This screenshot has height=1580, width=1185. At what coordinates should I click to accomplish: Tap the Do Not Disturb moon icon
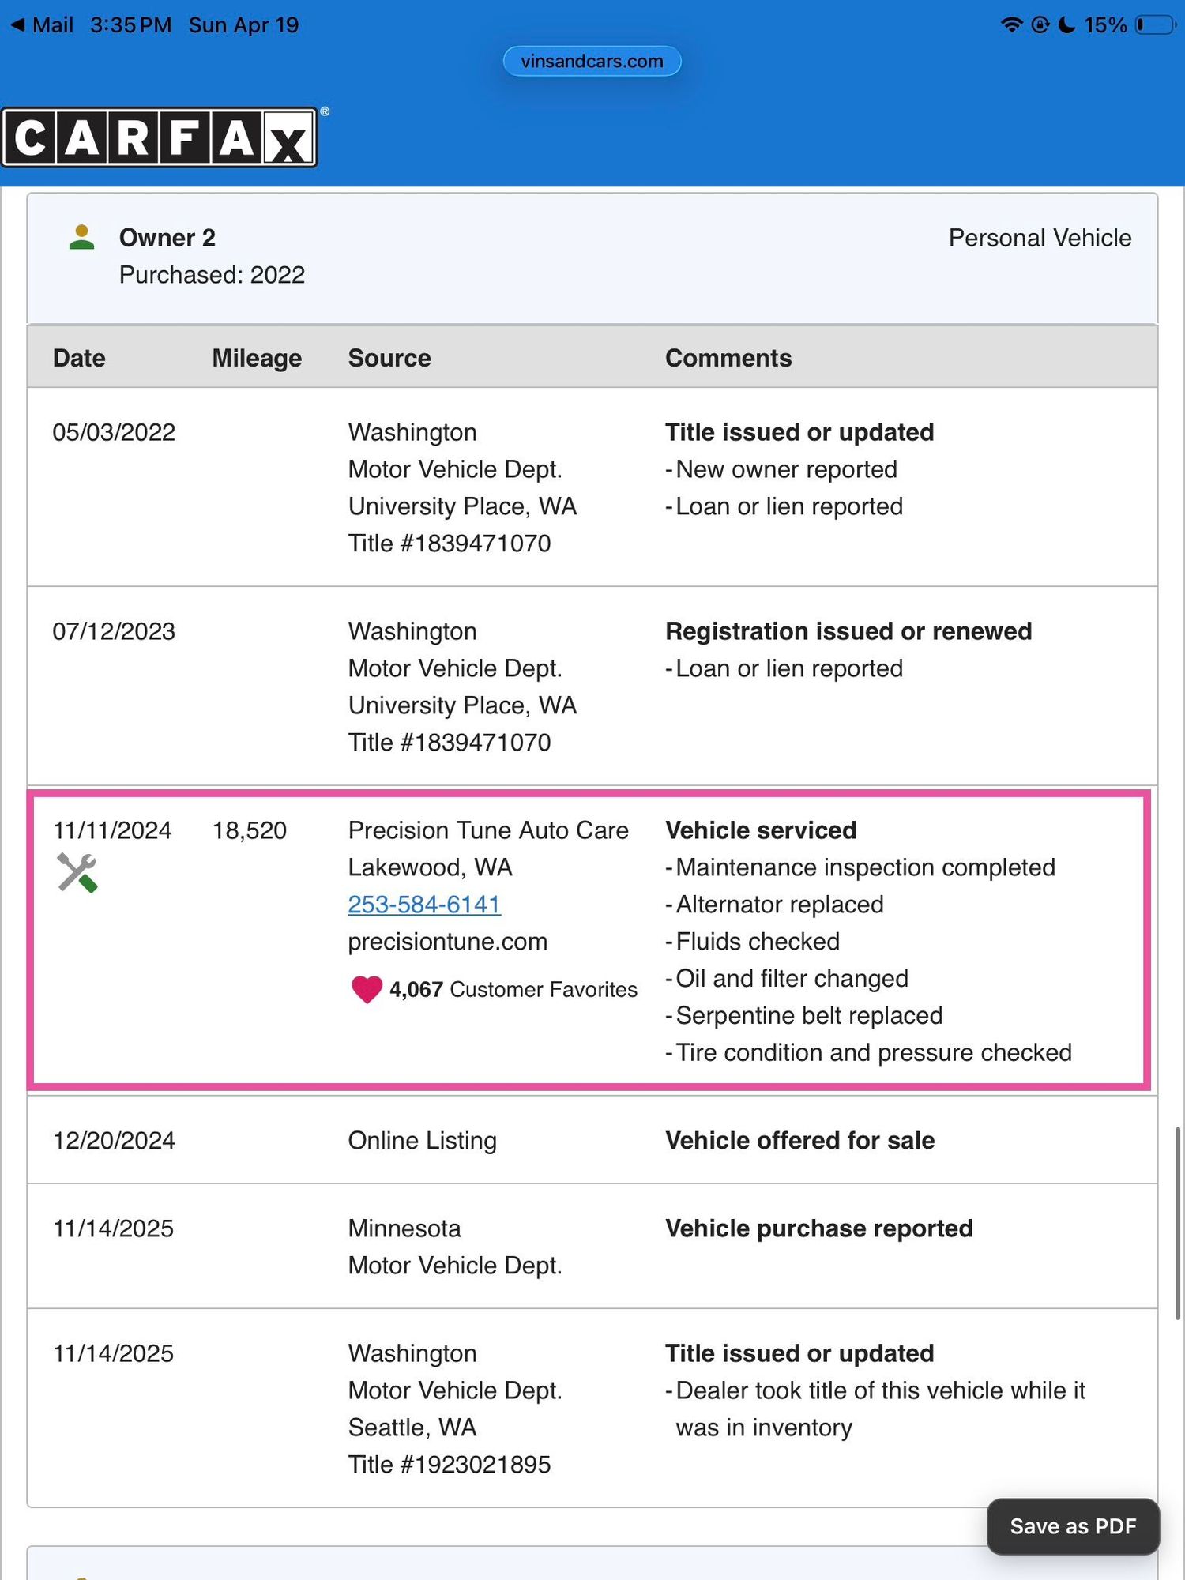click(1066, 25)
